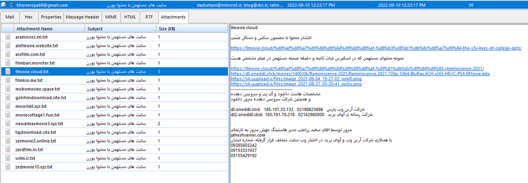Click the file icon for alefmovie.website.txt
Image resolution: width=528 pixels, height=183 pixels.
coord(8,46)
